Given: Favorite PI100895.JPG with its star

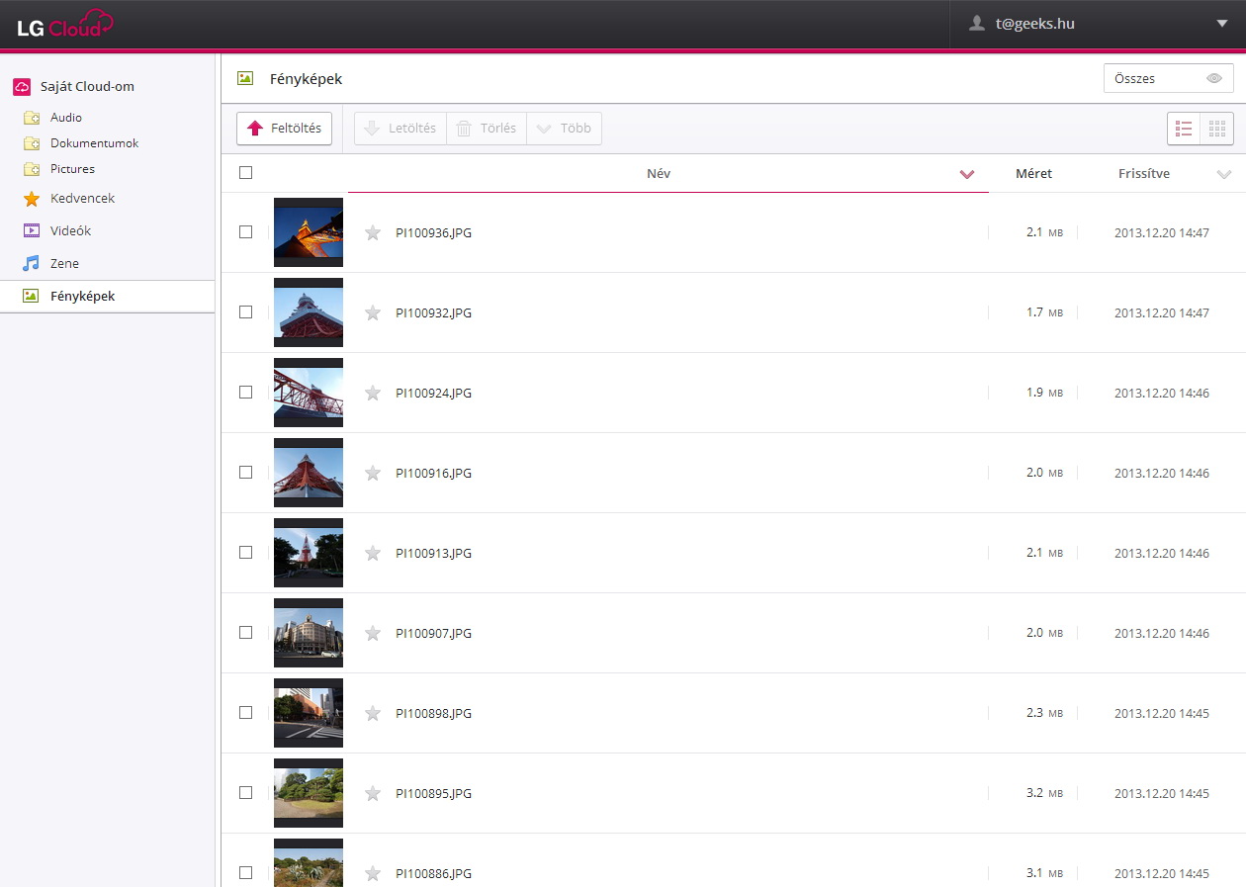Looking at the screenshot, I should [x=373, y=793].
